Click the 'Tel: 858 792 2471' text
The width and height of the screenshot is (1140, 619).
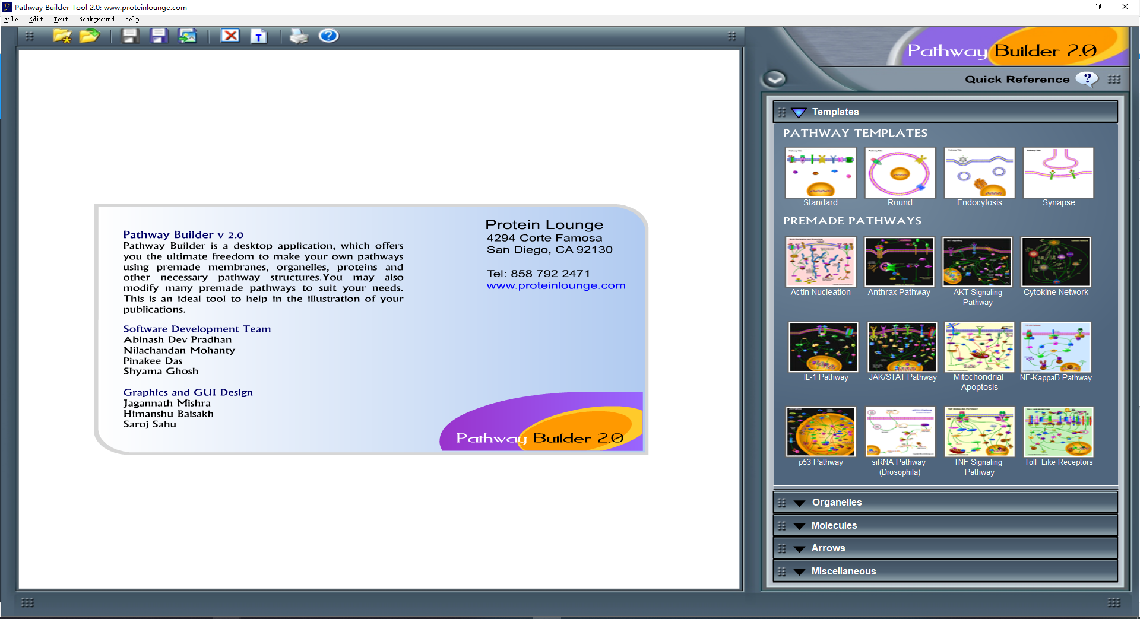tap(539, 274)
